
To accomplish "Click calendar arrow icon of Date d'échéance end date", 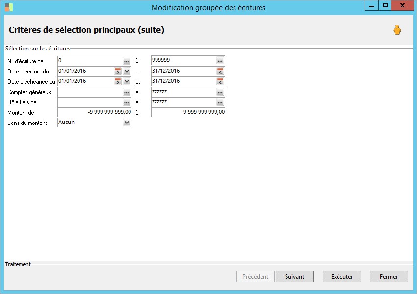I will click(220, 81).
